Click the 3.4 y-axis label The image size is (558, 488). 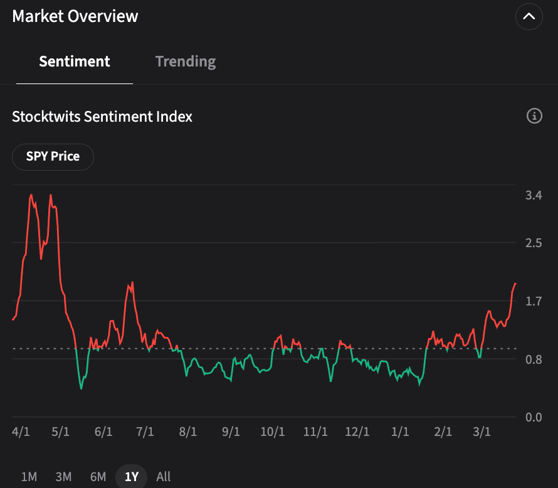(x=534, y=195)
